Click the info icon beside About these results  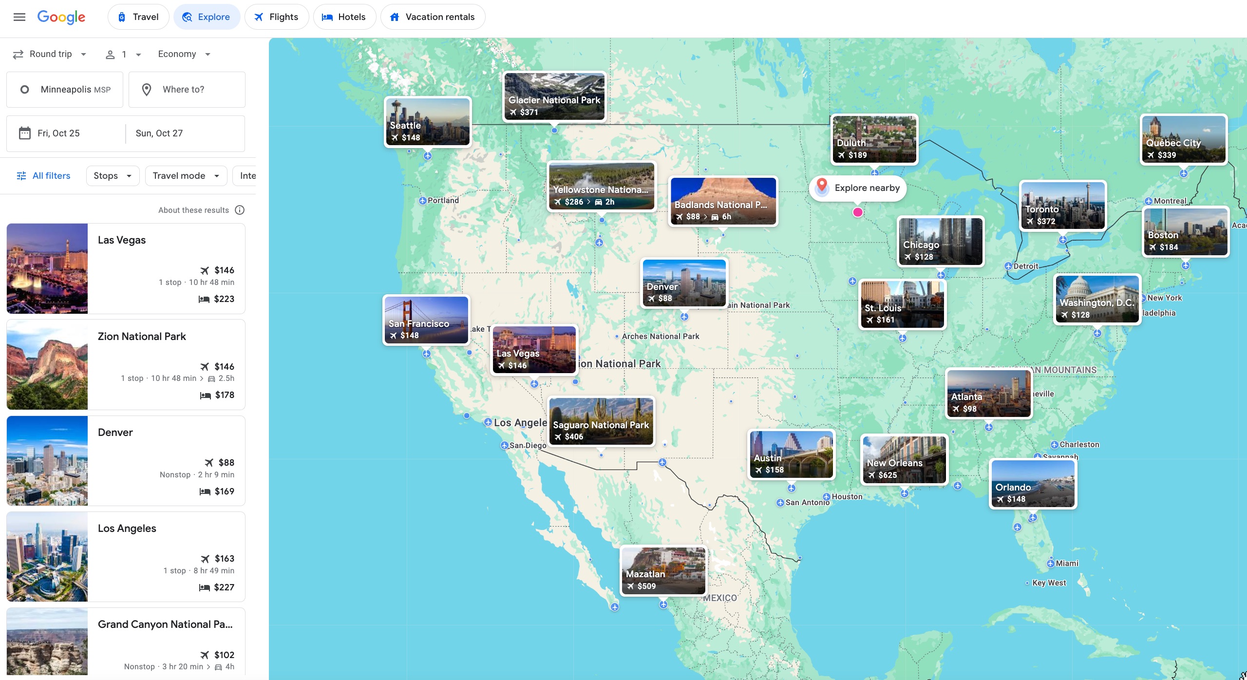click(240, 210)
